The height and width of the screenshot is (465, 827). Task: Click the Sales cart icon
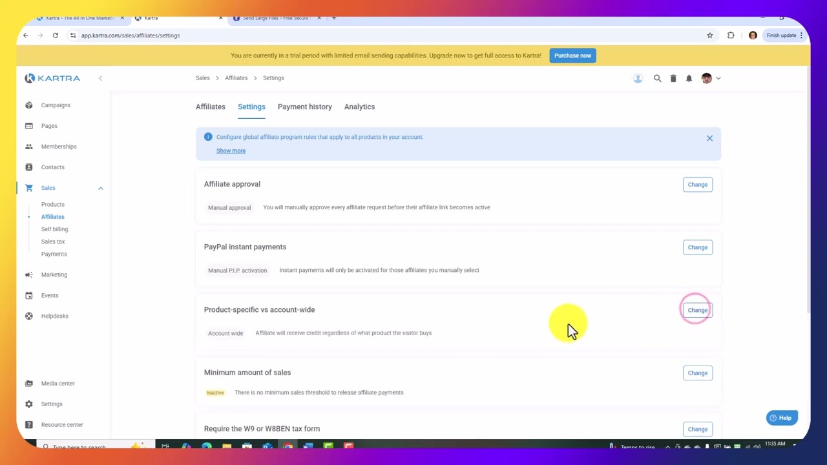coord(28,188)
